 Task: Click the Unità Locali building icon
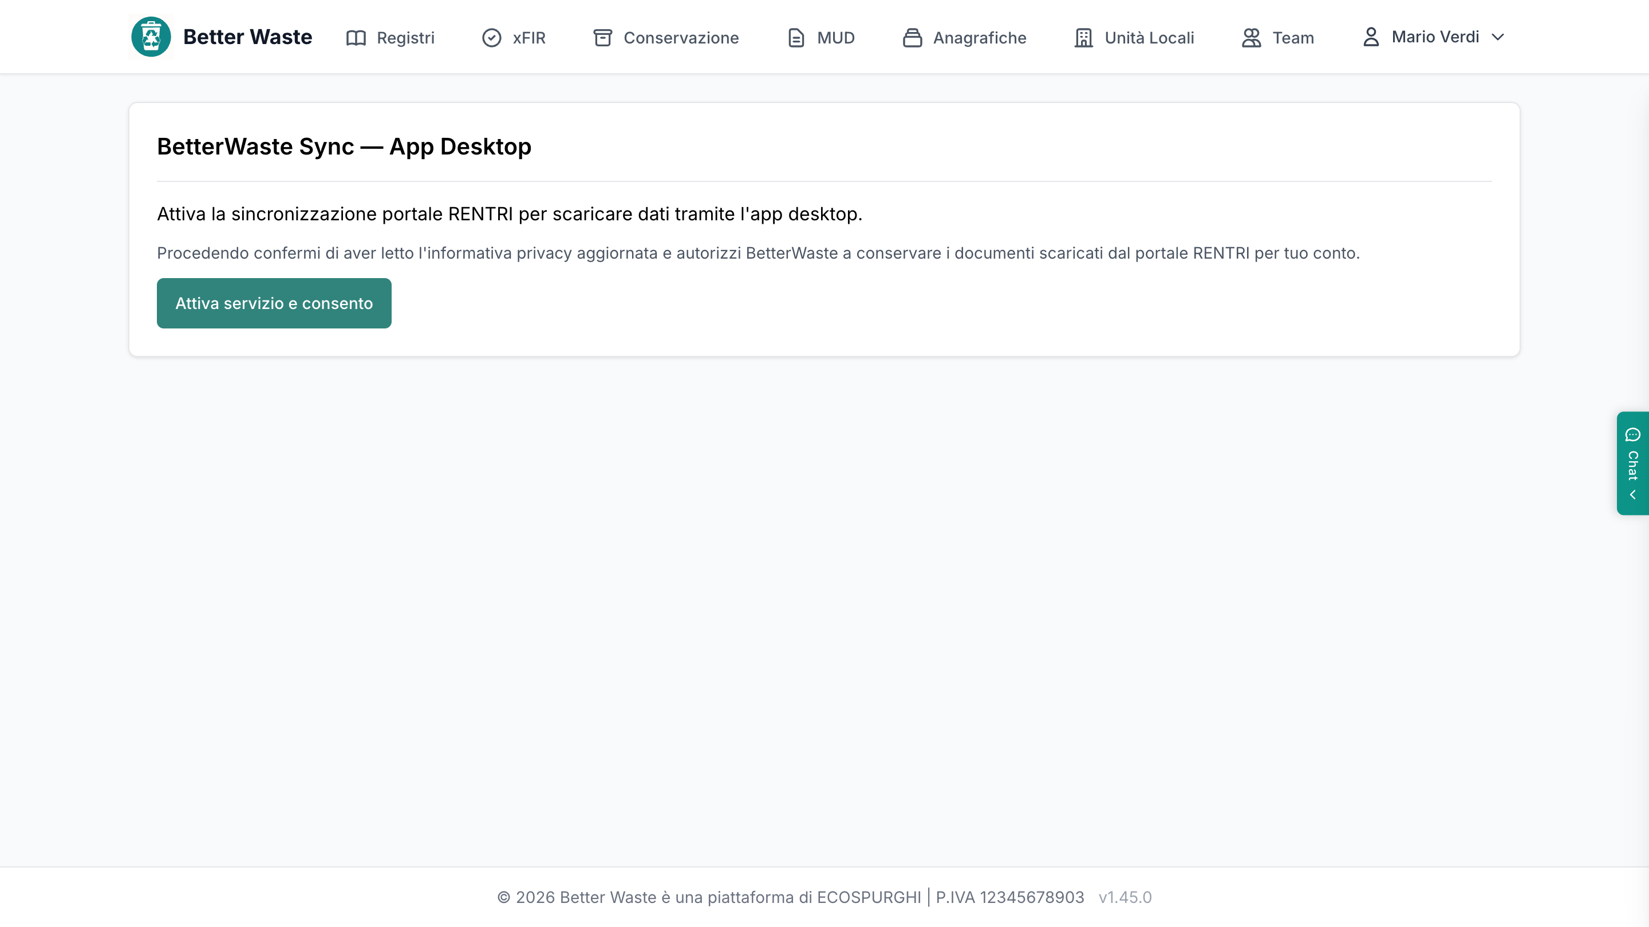coord(1084,38)
